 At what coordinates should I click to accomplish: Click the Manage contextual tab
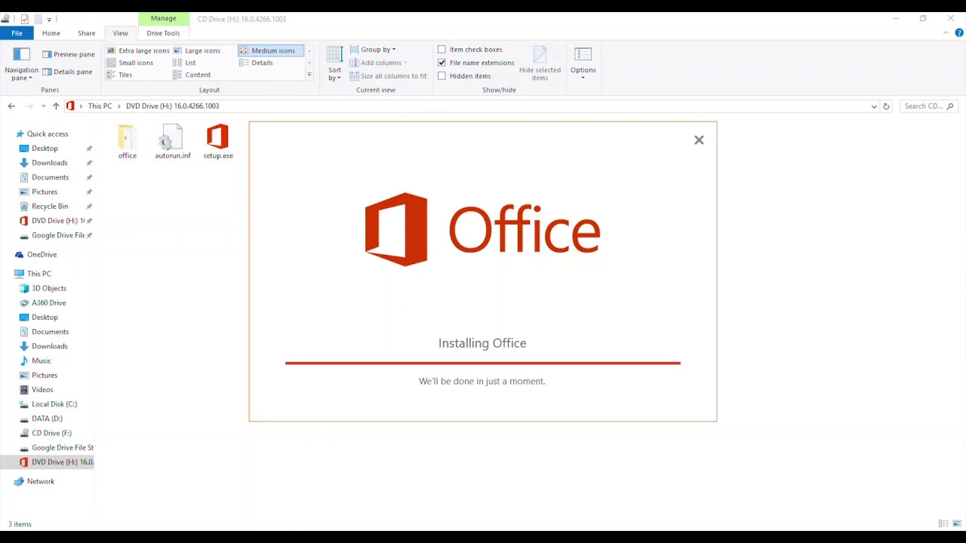[x=163, y=18]
